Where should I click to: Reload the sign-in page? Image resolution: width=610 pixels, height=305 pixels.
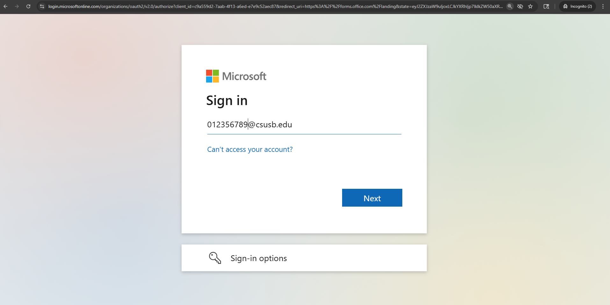point(28,6)
